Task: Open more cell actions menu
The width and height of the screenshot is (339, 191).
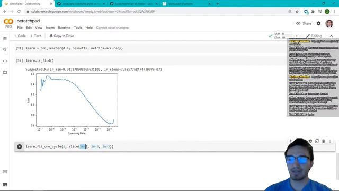Action: [330, 141]
